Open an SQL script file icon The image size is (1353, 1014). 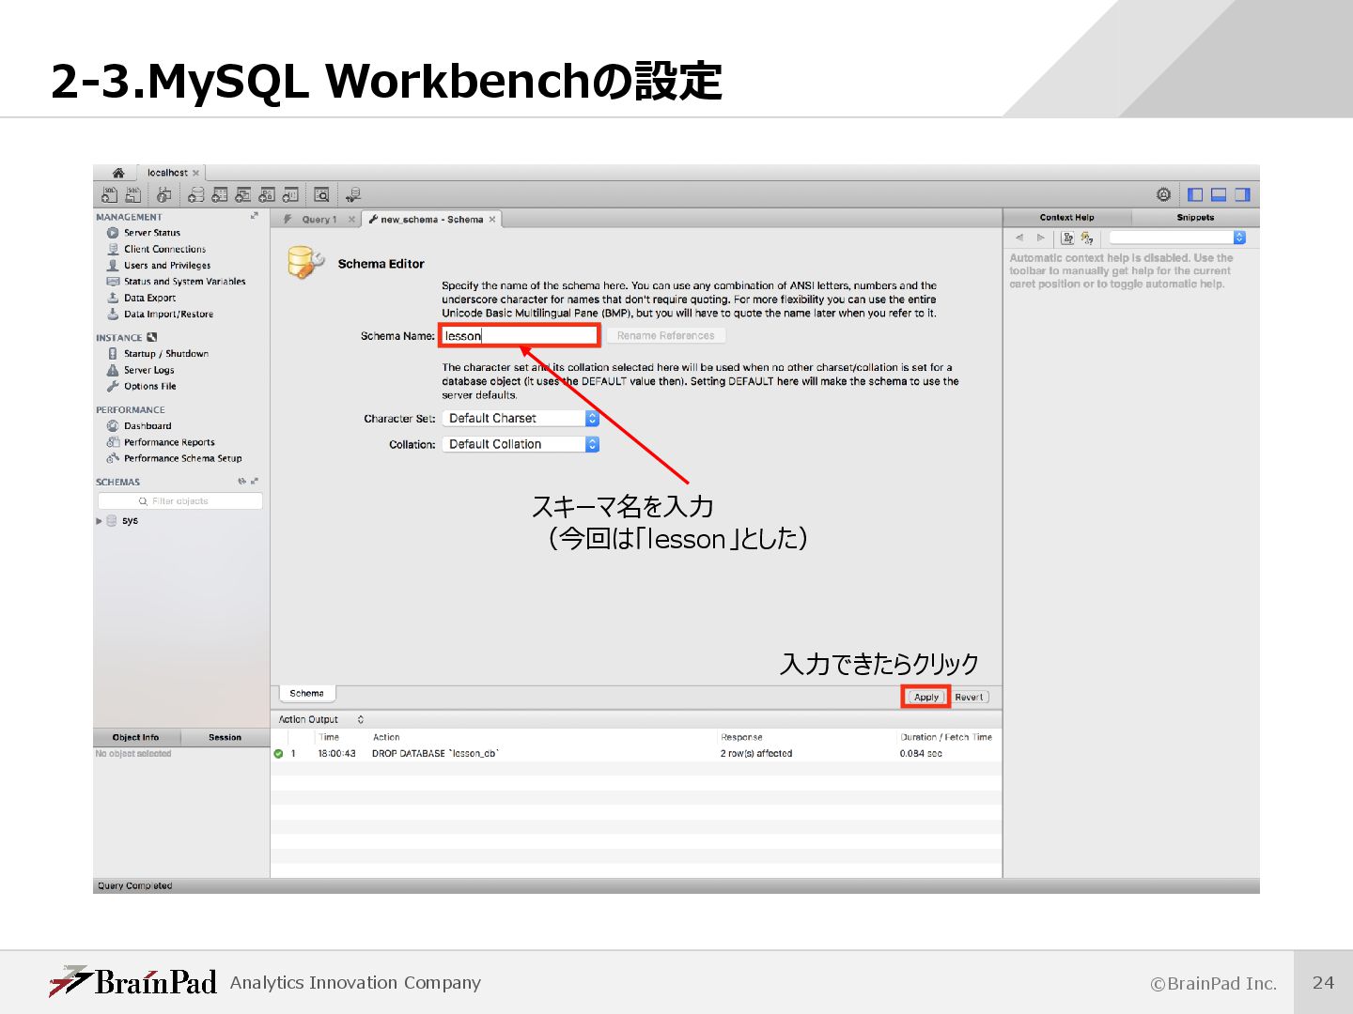[x=133, y=194]
